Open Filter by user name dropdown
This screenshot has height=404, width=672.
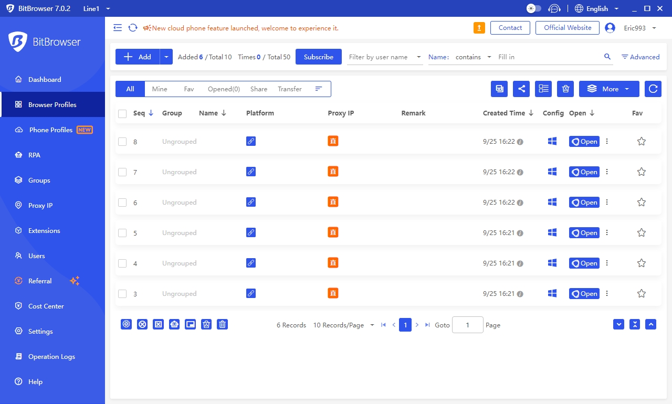(385, 57)
